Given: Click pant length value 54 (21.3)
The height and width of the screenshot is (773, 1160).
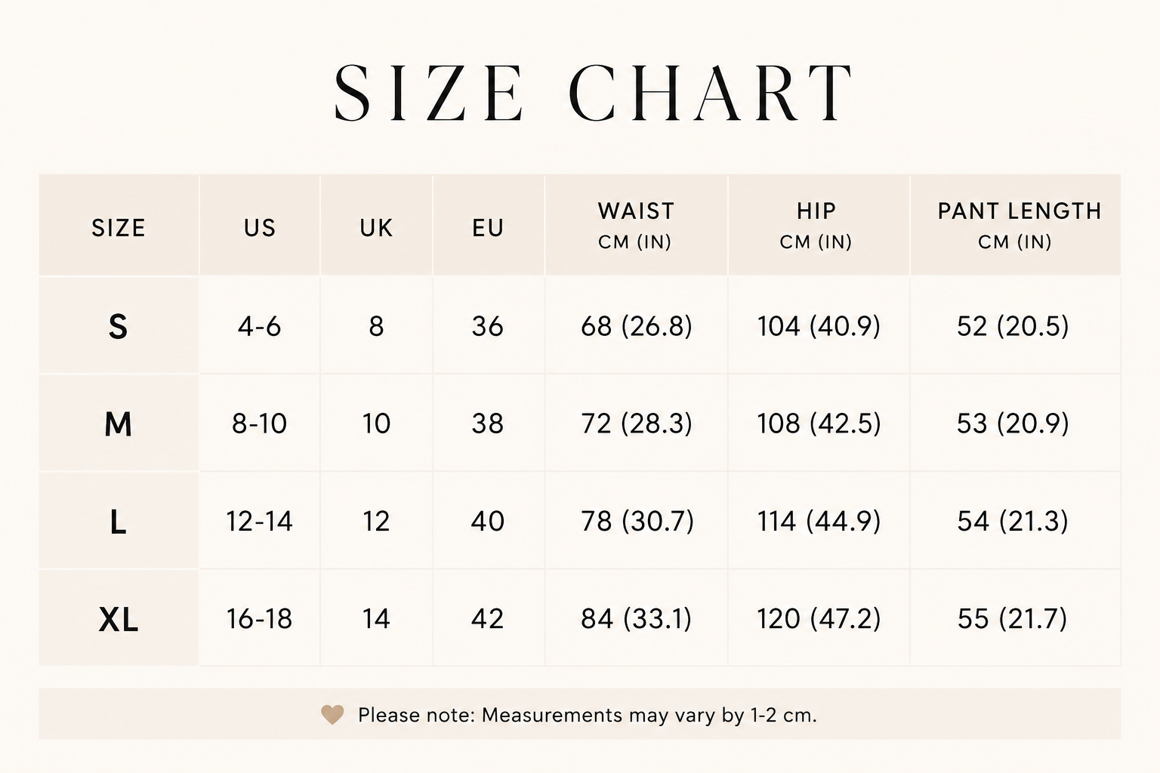Looking at the screenshot, I should (x=1013, y=521).
